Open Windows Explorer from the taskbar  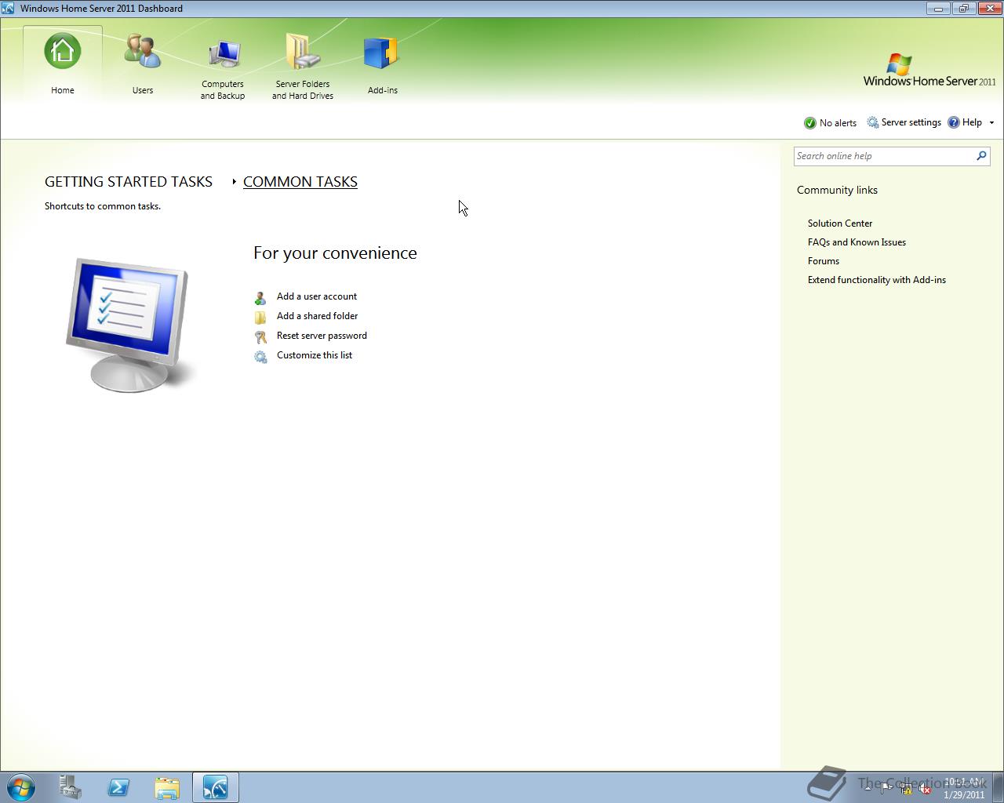point(167,787)
